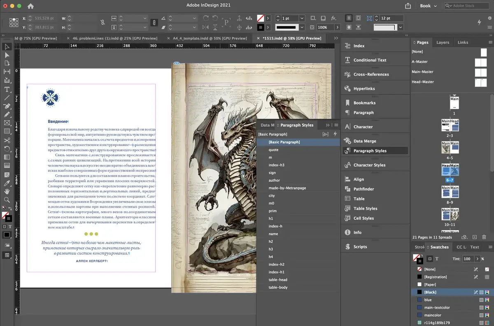The height and width of the screenshot is (326, 494).
Task: Select the Rectangle tool
Action: click(x=7, y=132)
